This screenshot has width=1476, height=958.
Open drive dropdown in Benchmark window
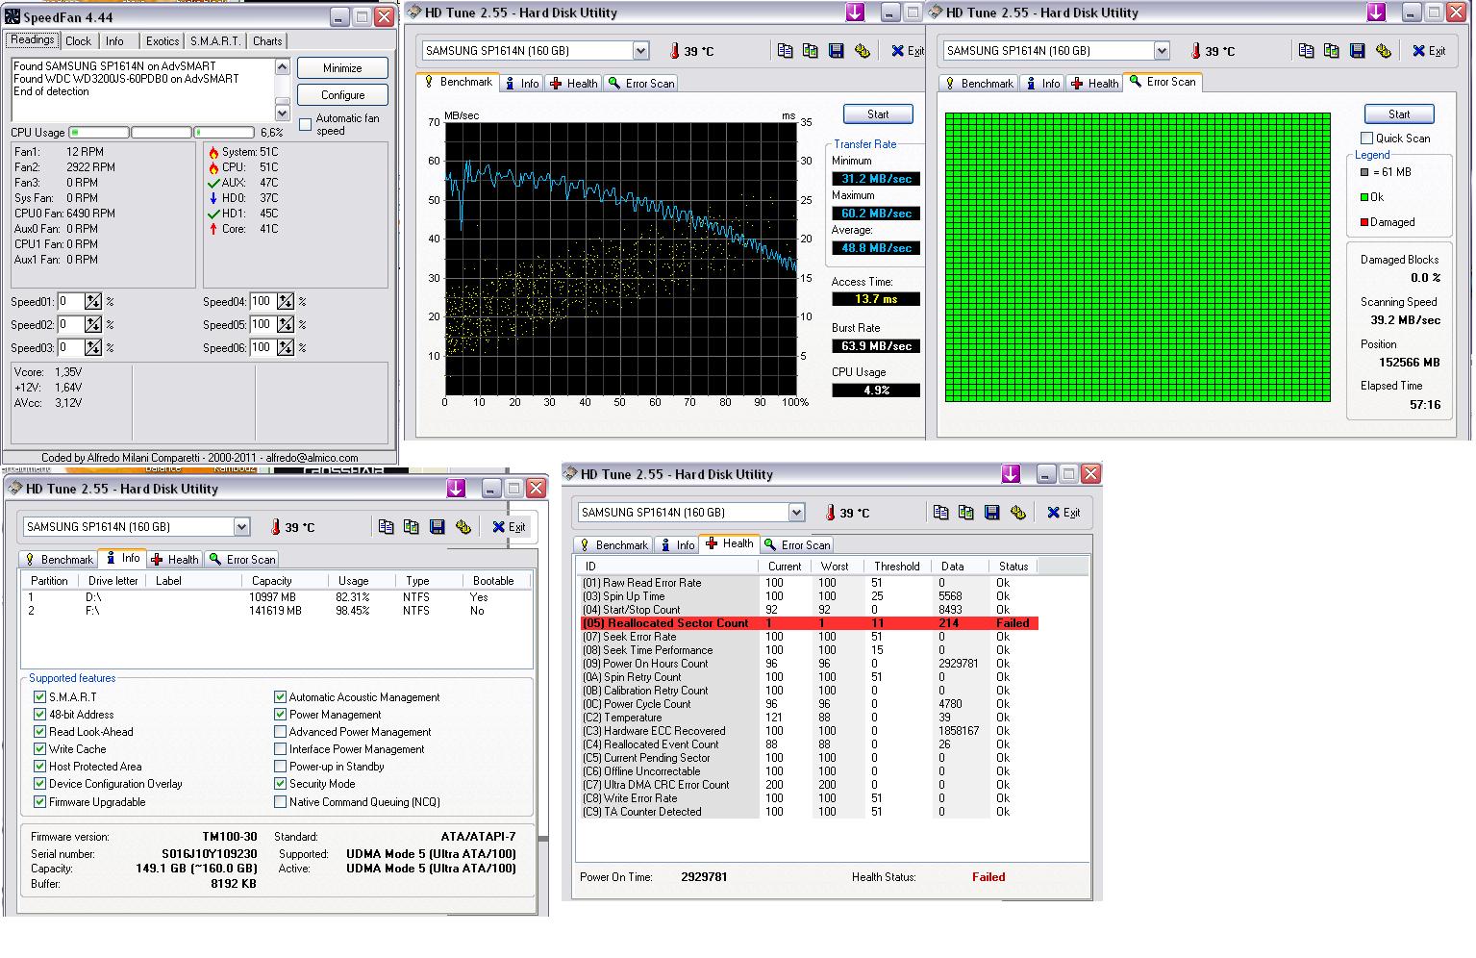click(x=640, y=51)
